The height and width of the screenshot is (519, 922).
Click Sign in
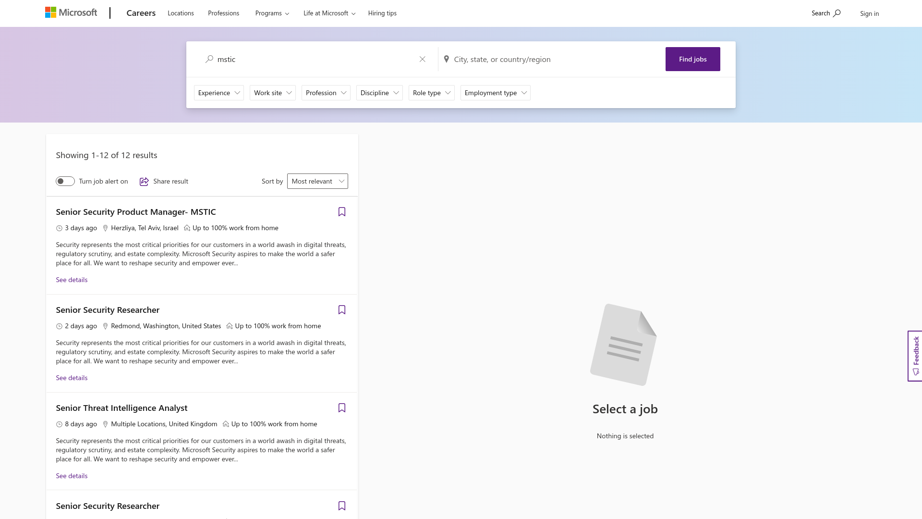click(870, 13)
